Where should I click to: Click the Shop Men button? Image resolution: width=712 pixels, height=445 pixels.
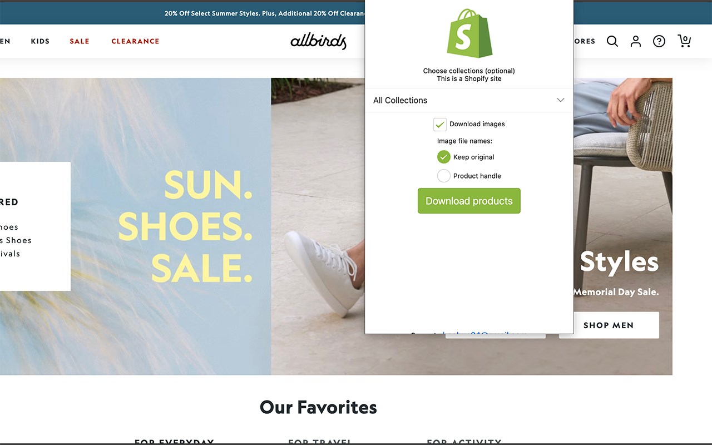(609, 325)
